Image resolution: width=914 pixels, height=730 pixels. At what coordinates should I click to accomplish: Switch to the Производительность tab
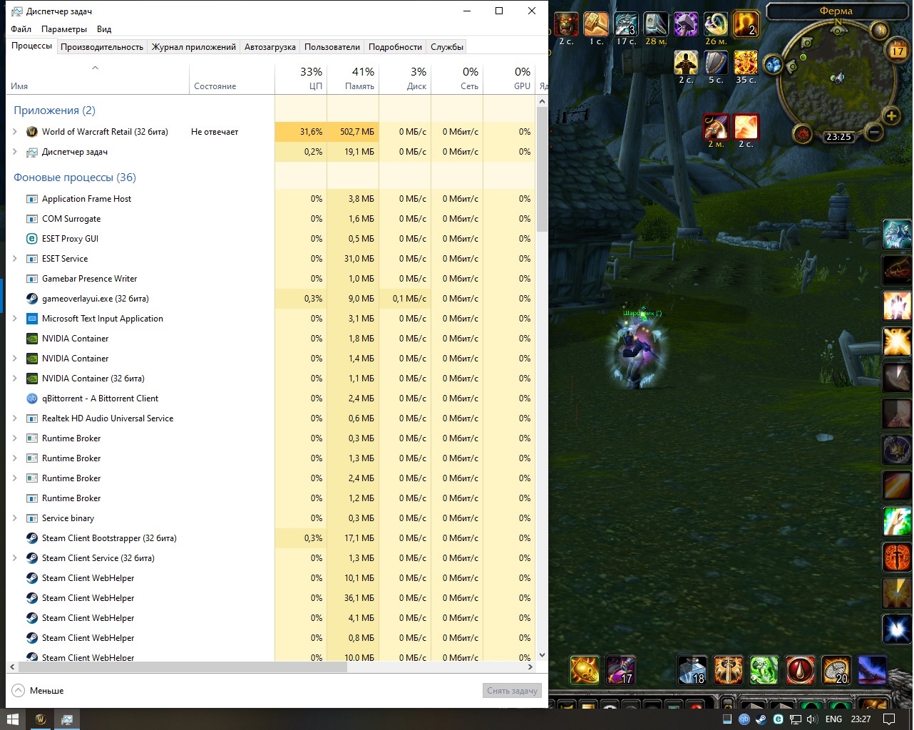(x=101, y=47)
